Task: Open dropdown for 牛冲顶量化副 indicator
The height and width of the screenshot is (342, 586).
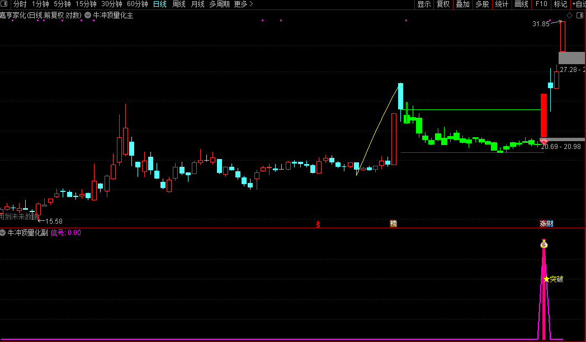Action: click(3, 233)
